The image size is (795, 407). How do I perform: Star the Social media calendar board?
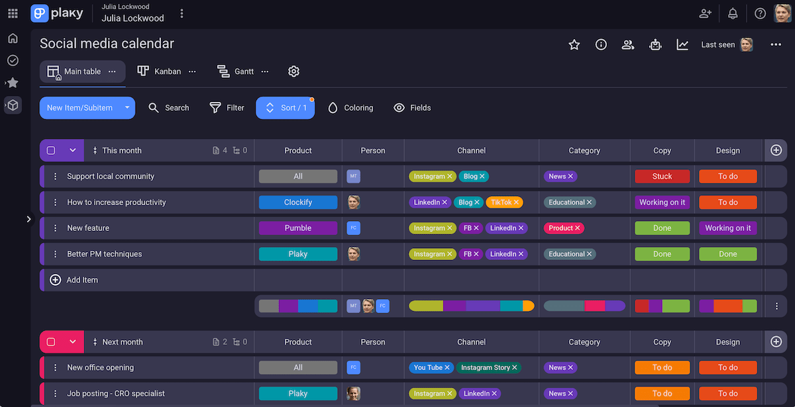[574, 44]
